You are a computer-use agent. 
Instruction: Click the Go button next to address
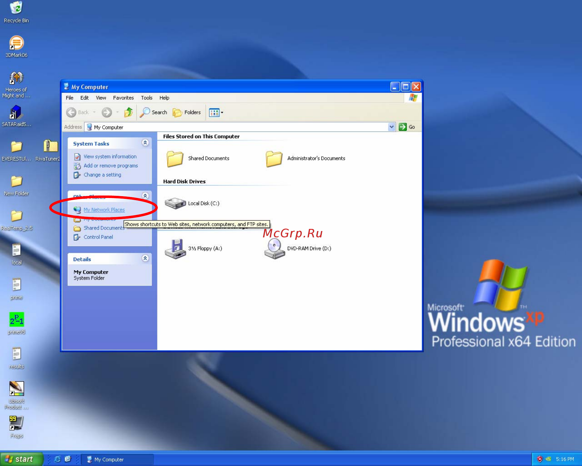[x=407, y=127]
